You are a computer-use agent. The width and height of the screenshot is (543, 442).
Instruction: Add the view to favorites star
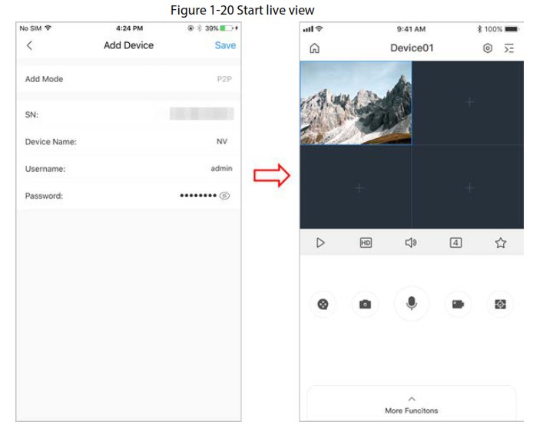pyautogui.click(x=501, y=242)
